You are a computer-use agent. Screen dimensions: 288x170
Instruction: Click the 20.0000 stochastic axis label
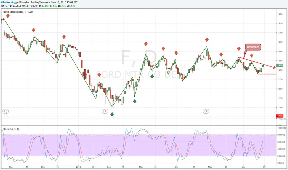(x=281, y=156)
